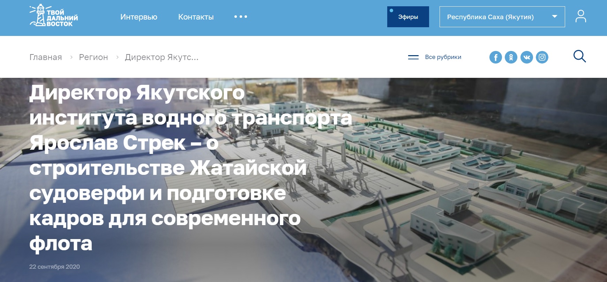Click the search magnifier icon
Screen dimensions: 607x282
click(580, 56)
